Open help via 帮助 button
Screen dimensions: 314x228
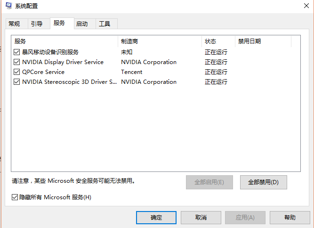[290, 218]
